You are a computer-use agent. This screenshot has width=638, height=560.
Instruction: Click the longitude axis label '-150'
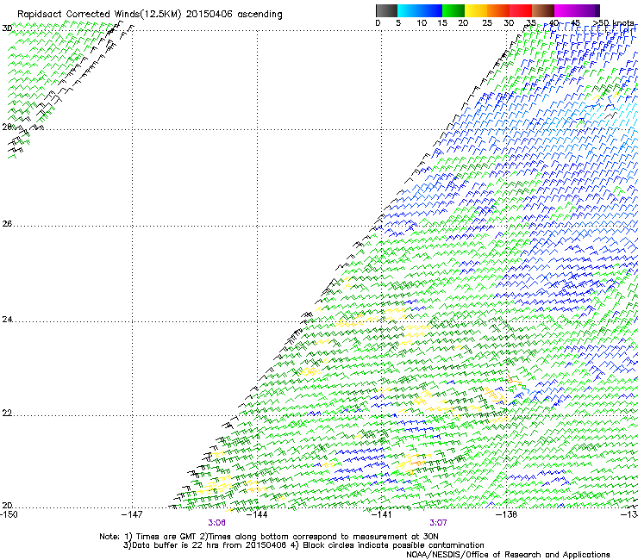[x=9, y=514]
